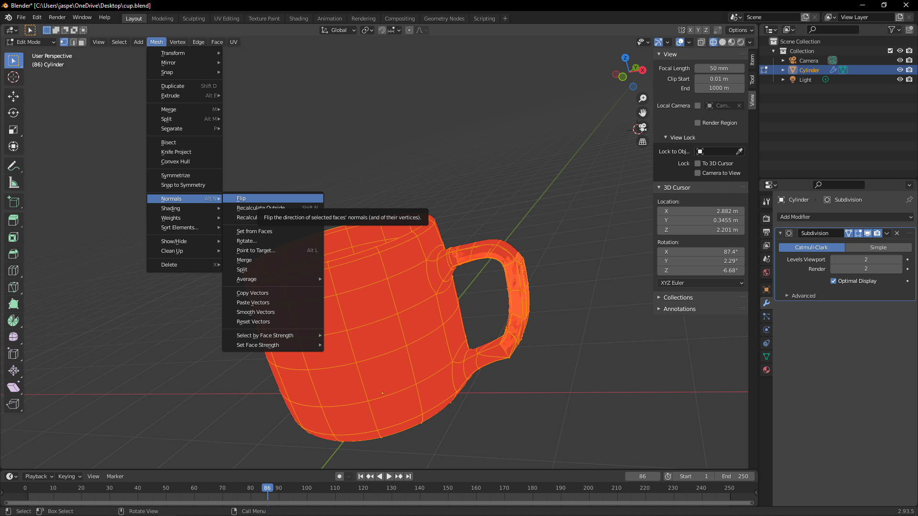Click the Focal Length value field
The width and height of the screenshot is (918, 516).
point(719,68)
